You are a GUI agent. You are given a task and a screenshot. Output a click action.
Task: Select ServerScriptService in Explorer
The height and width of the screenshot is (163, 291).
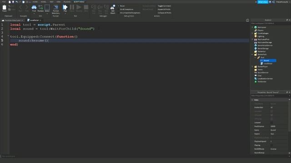(265, 45)
